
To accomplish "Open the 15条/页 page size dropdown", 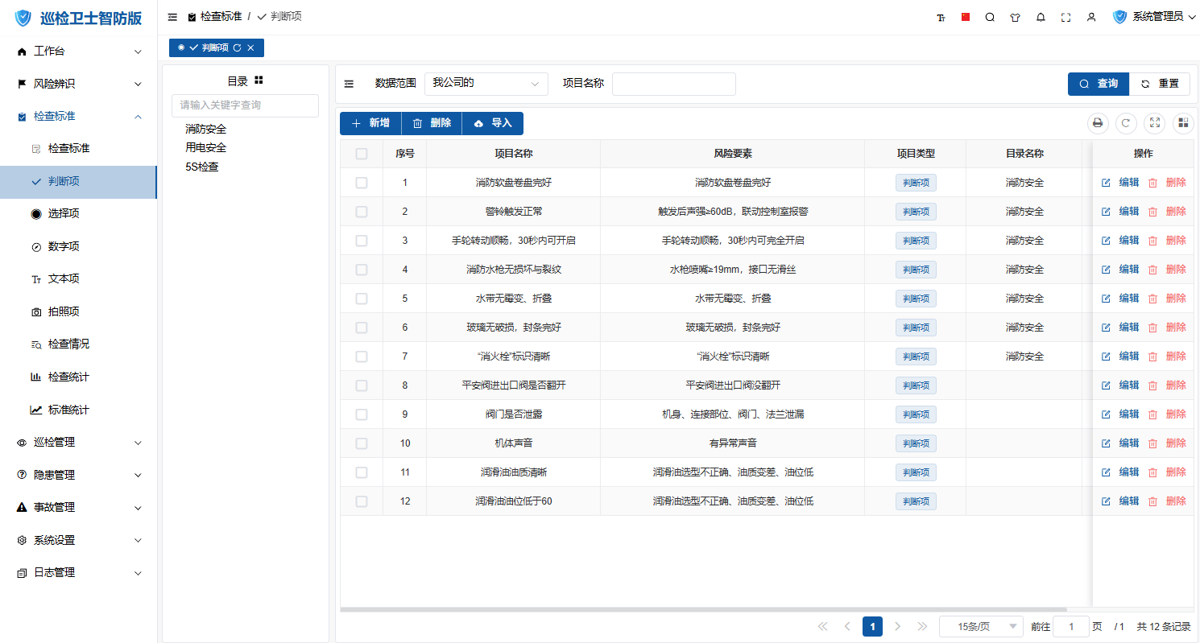I will tap(981, 627).
